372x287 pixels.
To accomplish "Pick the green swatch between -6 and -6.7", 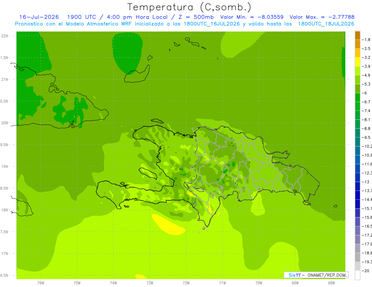I will tap(357, 97).
